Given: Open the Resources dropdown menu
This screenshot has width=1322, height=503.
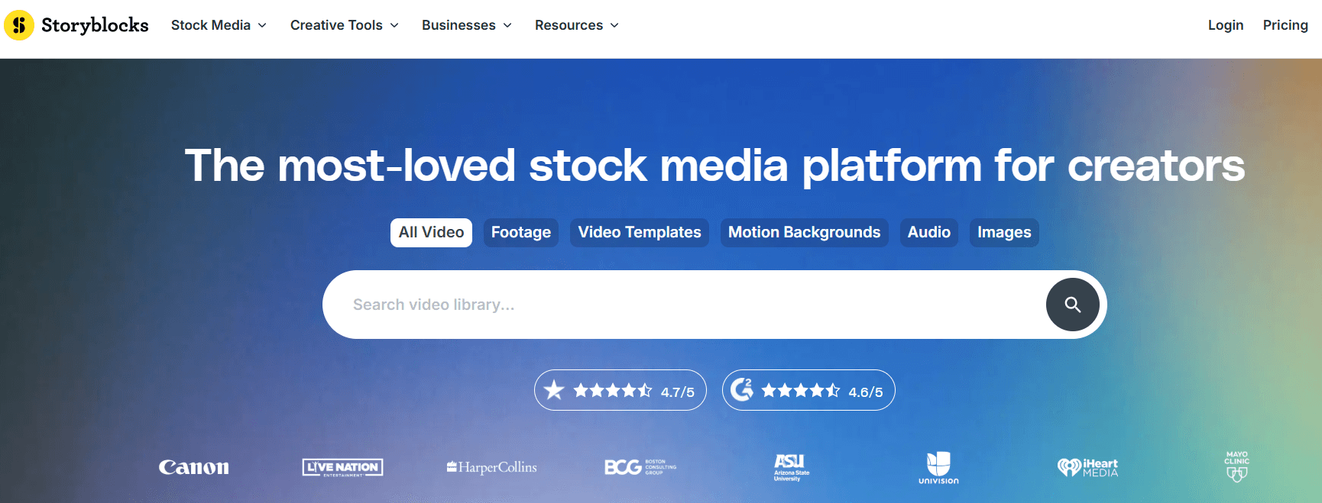Looking at the screenshot, I should tap(576, 25).
